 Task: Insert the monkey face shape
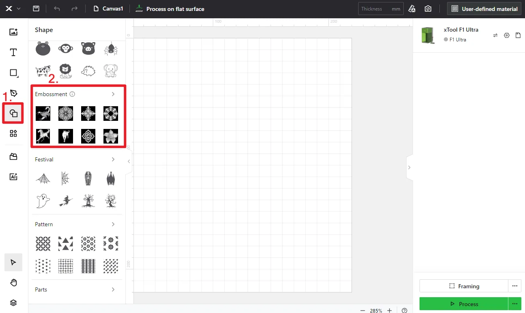(x=66, y=49)
